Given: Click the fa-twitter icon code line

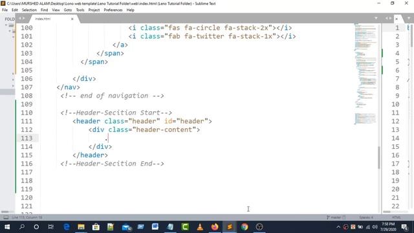Looking at the screenshot, I should tap(212, 36).
